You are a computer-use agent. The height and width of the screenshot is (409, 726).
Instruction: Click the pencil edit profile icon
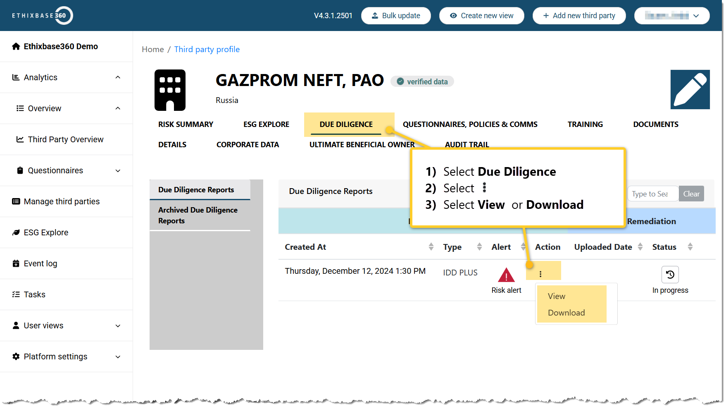tap(690, 89)
